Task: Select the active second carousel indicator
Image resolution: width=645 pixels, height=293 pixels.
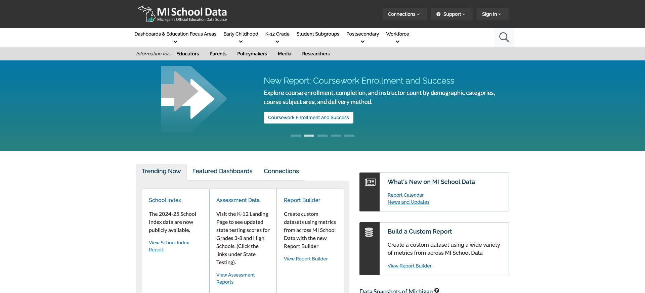Action: (x=309, y=136)
